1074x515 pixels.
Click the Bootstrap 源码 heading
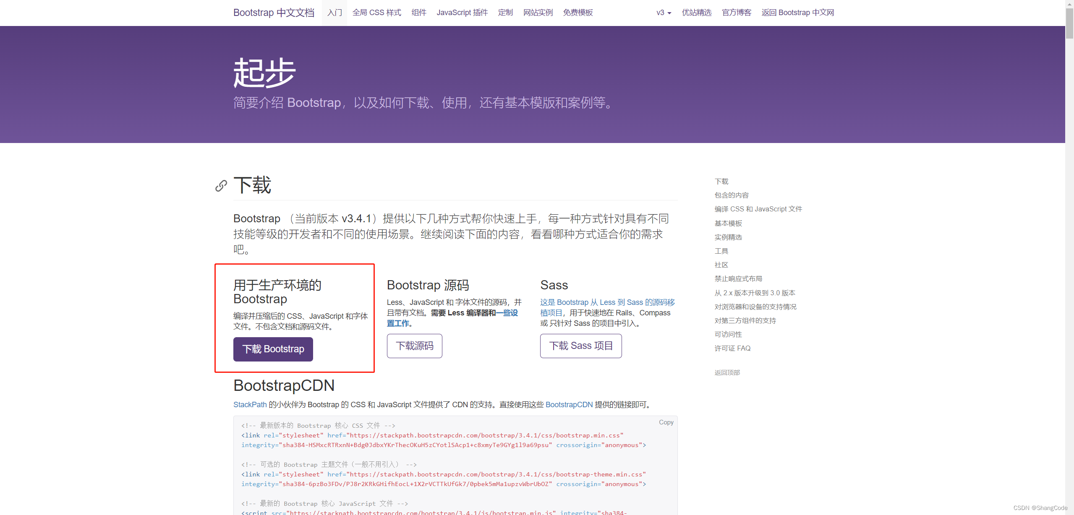(428, 285)
